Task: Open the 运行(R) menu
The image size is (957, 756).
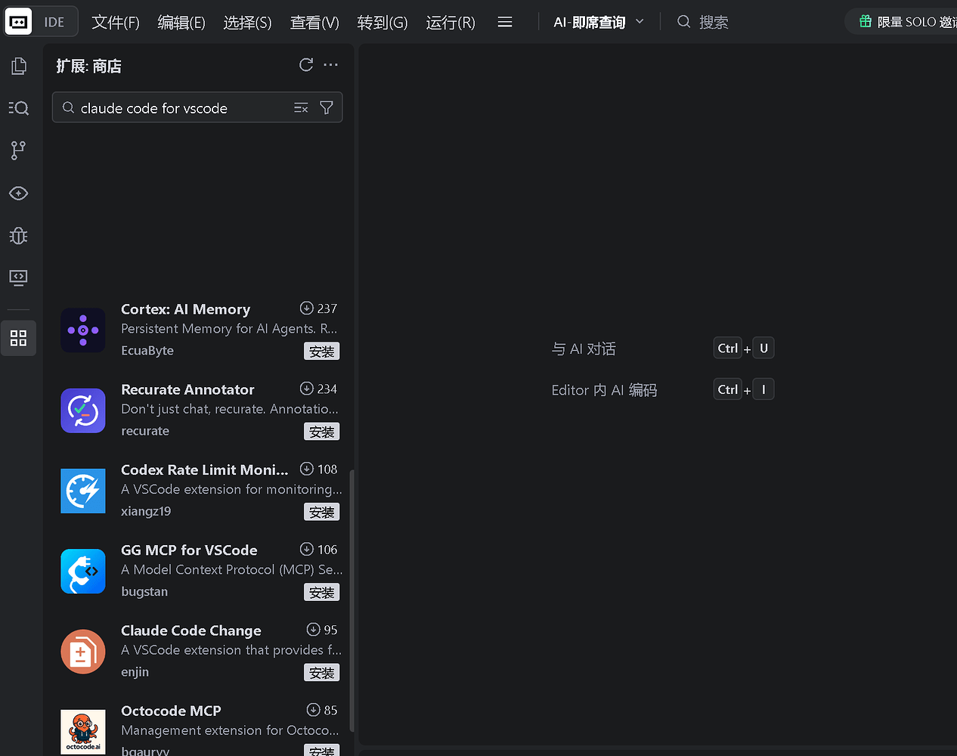Action: (451, 23)
